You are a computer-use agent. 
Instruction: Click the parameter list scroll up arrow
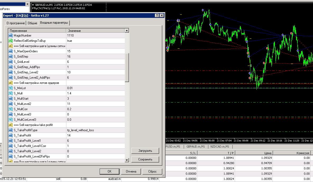pos(127,31)
